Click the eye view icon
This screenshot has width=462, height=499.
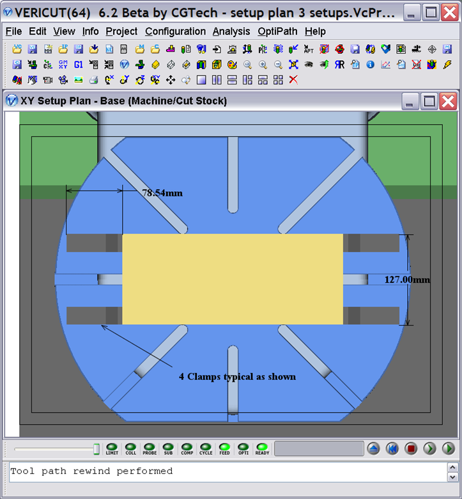tap(309, 65)
